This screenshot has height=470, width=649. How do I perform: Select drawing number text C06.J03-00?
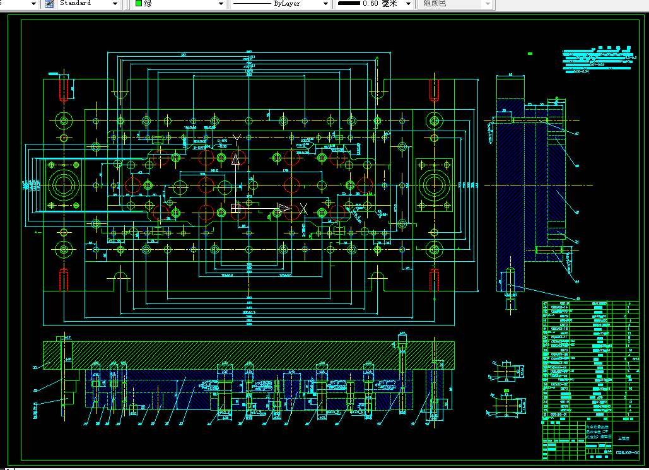click(628, 452)
